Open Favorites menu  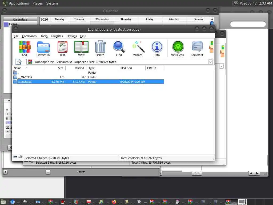click(57, 36)
